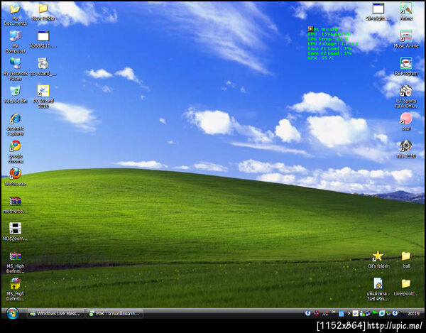The height and width of the screenshot is (333, 426).
Task: Click the 'Core #2 Load : 1%' overlay line
Action: [x=329, y=53]
